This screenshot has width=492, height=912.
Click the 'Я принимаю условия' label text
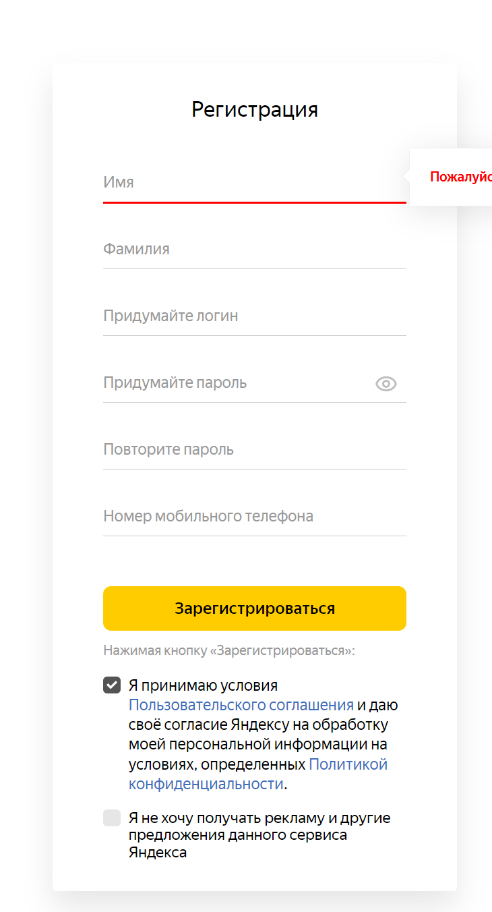pos(203,685)
